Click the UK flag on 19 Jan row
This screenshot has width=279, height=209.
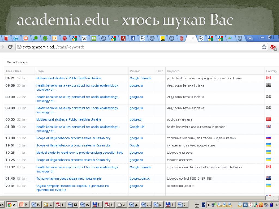click(x=268, y=126)
